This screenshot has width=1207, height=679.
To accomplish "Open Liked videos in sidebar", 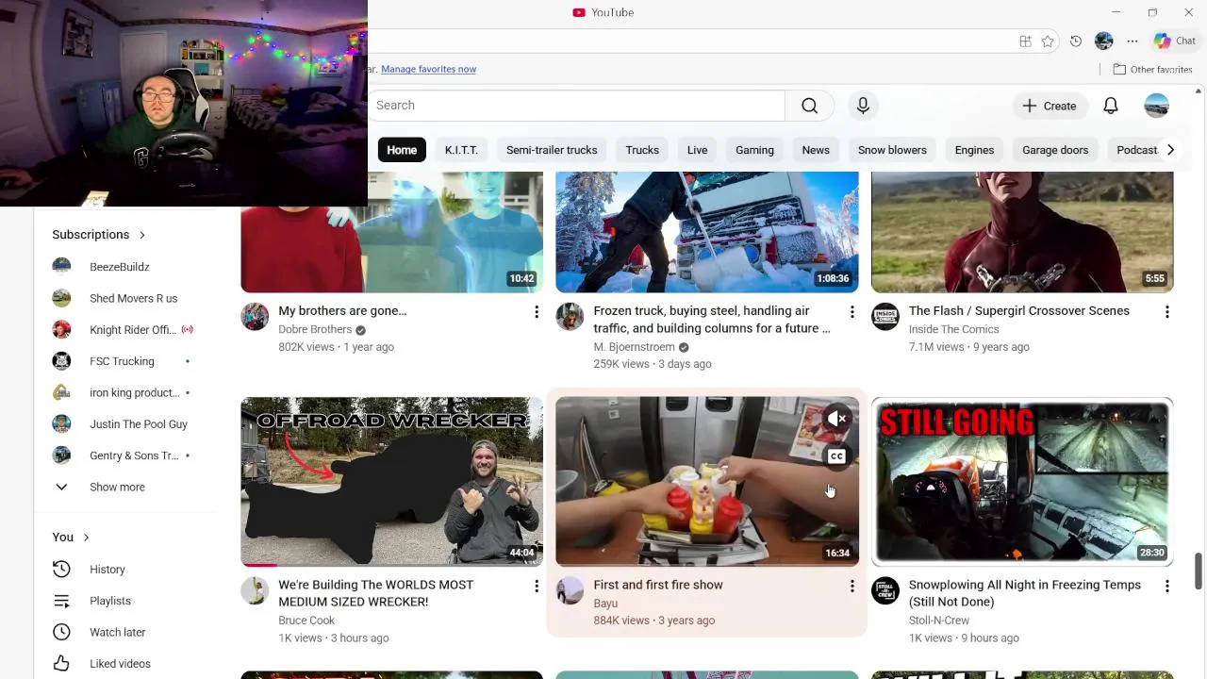I will (119, 664).
